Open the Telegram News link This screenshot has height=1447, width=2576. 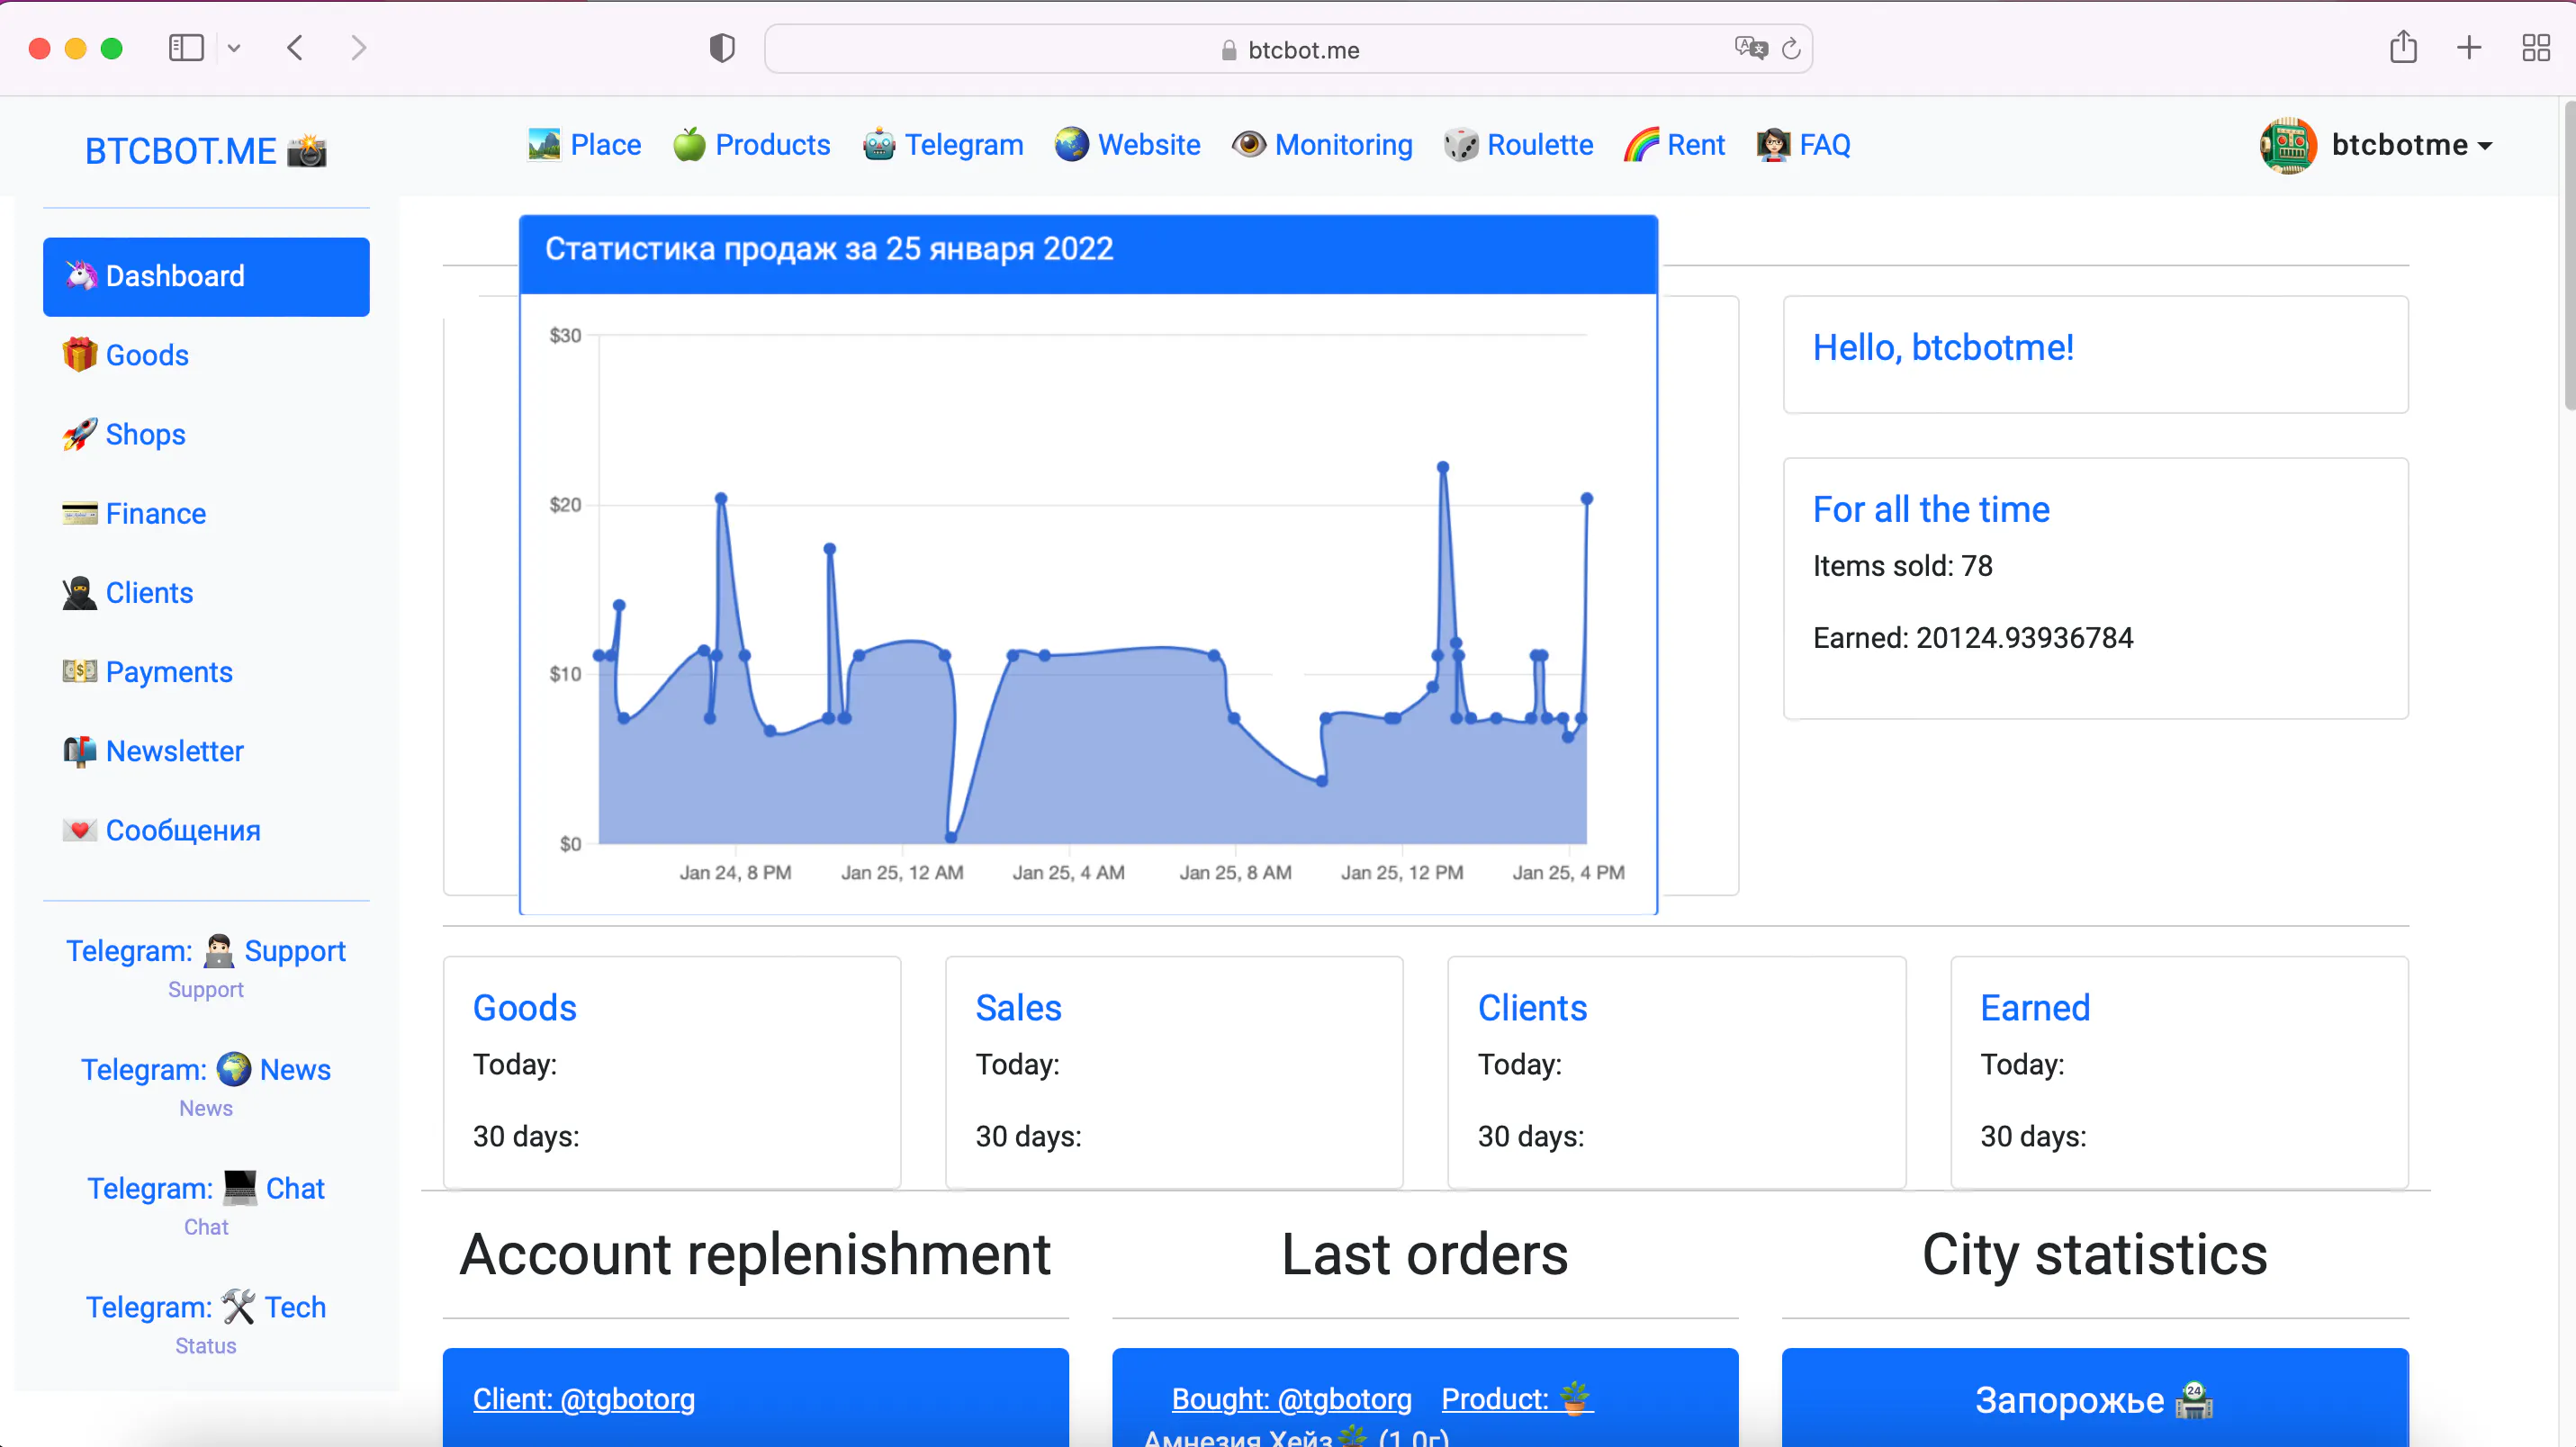click(x=206, y=1070)
